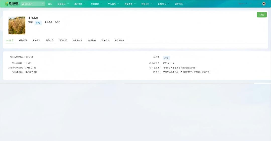
Task: Expand the 数据分析 menu
Action: 147,4
